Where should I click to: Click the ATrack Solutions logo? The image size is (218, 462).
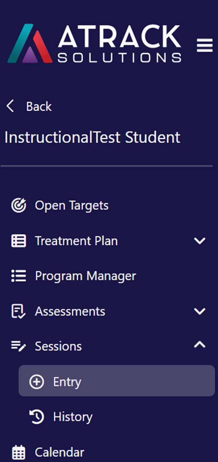(x=94, y=43)
